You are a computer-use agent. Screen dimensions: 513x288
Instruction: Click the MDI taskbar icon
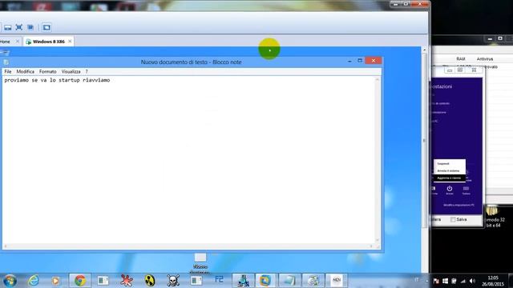(337, 280)
